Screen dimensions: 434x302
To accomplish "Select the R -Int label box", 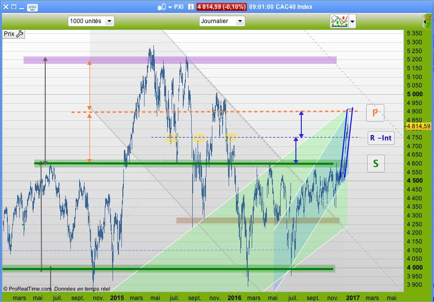I will pos(381,137).
